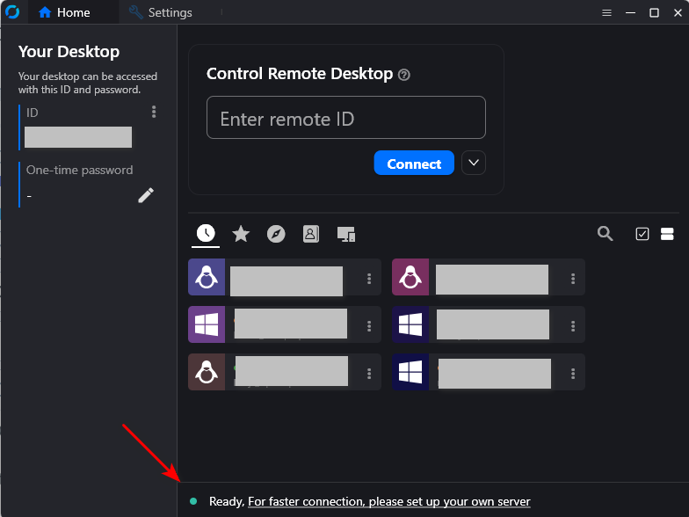This screenshot has height=517, width=689.
Task: Show accessible devices monitor icon
Action: pyautogui.click(x=345, y=234)
